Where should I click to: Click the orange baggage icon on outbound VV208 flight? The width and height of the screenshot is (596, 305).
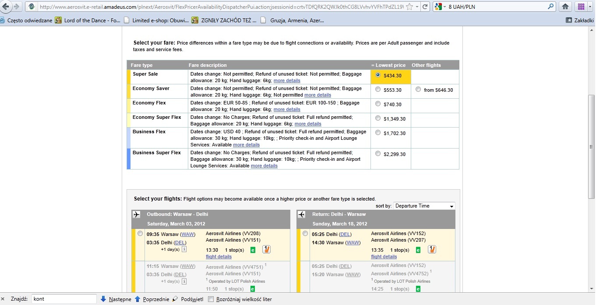267,250
